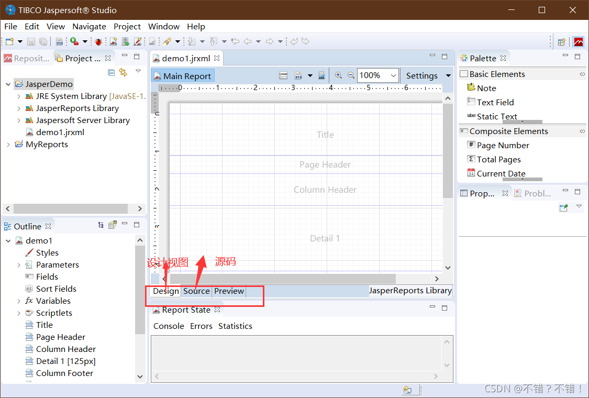Select the red Report Design perspective icon
Screen dimensions: 589x398
click(579, 42)
